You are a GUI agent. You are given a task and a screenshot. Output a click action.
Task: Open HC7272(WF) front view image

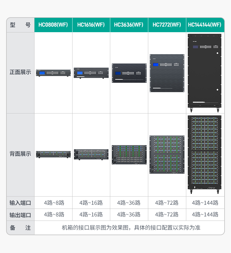coord(167,73)
